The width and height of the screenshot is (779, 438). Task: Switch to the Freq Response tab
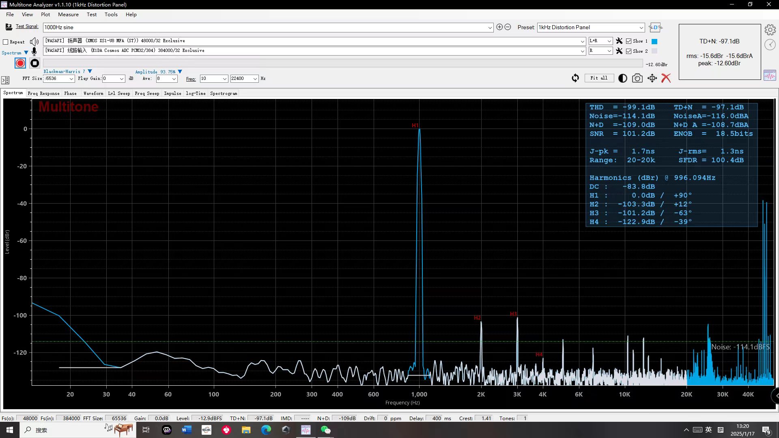(43, 93)
